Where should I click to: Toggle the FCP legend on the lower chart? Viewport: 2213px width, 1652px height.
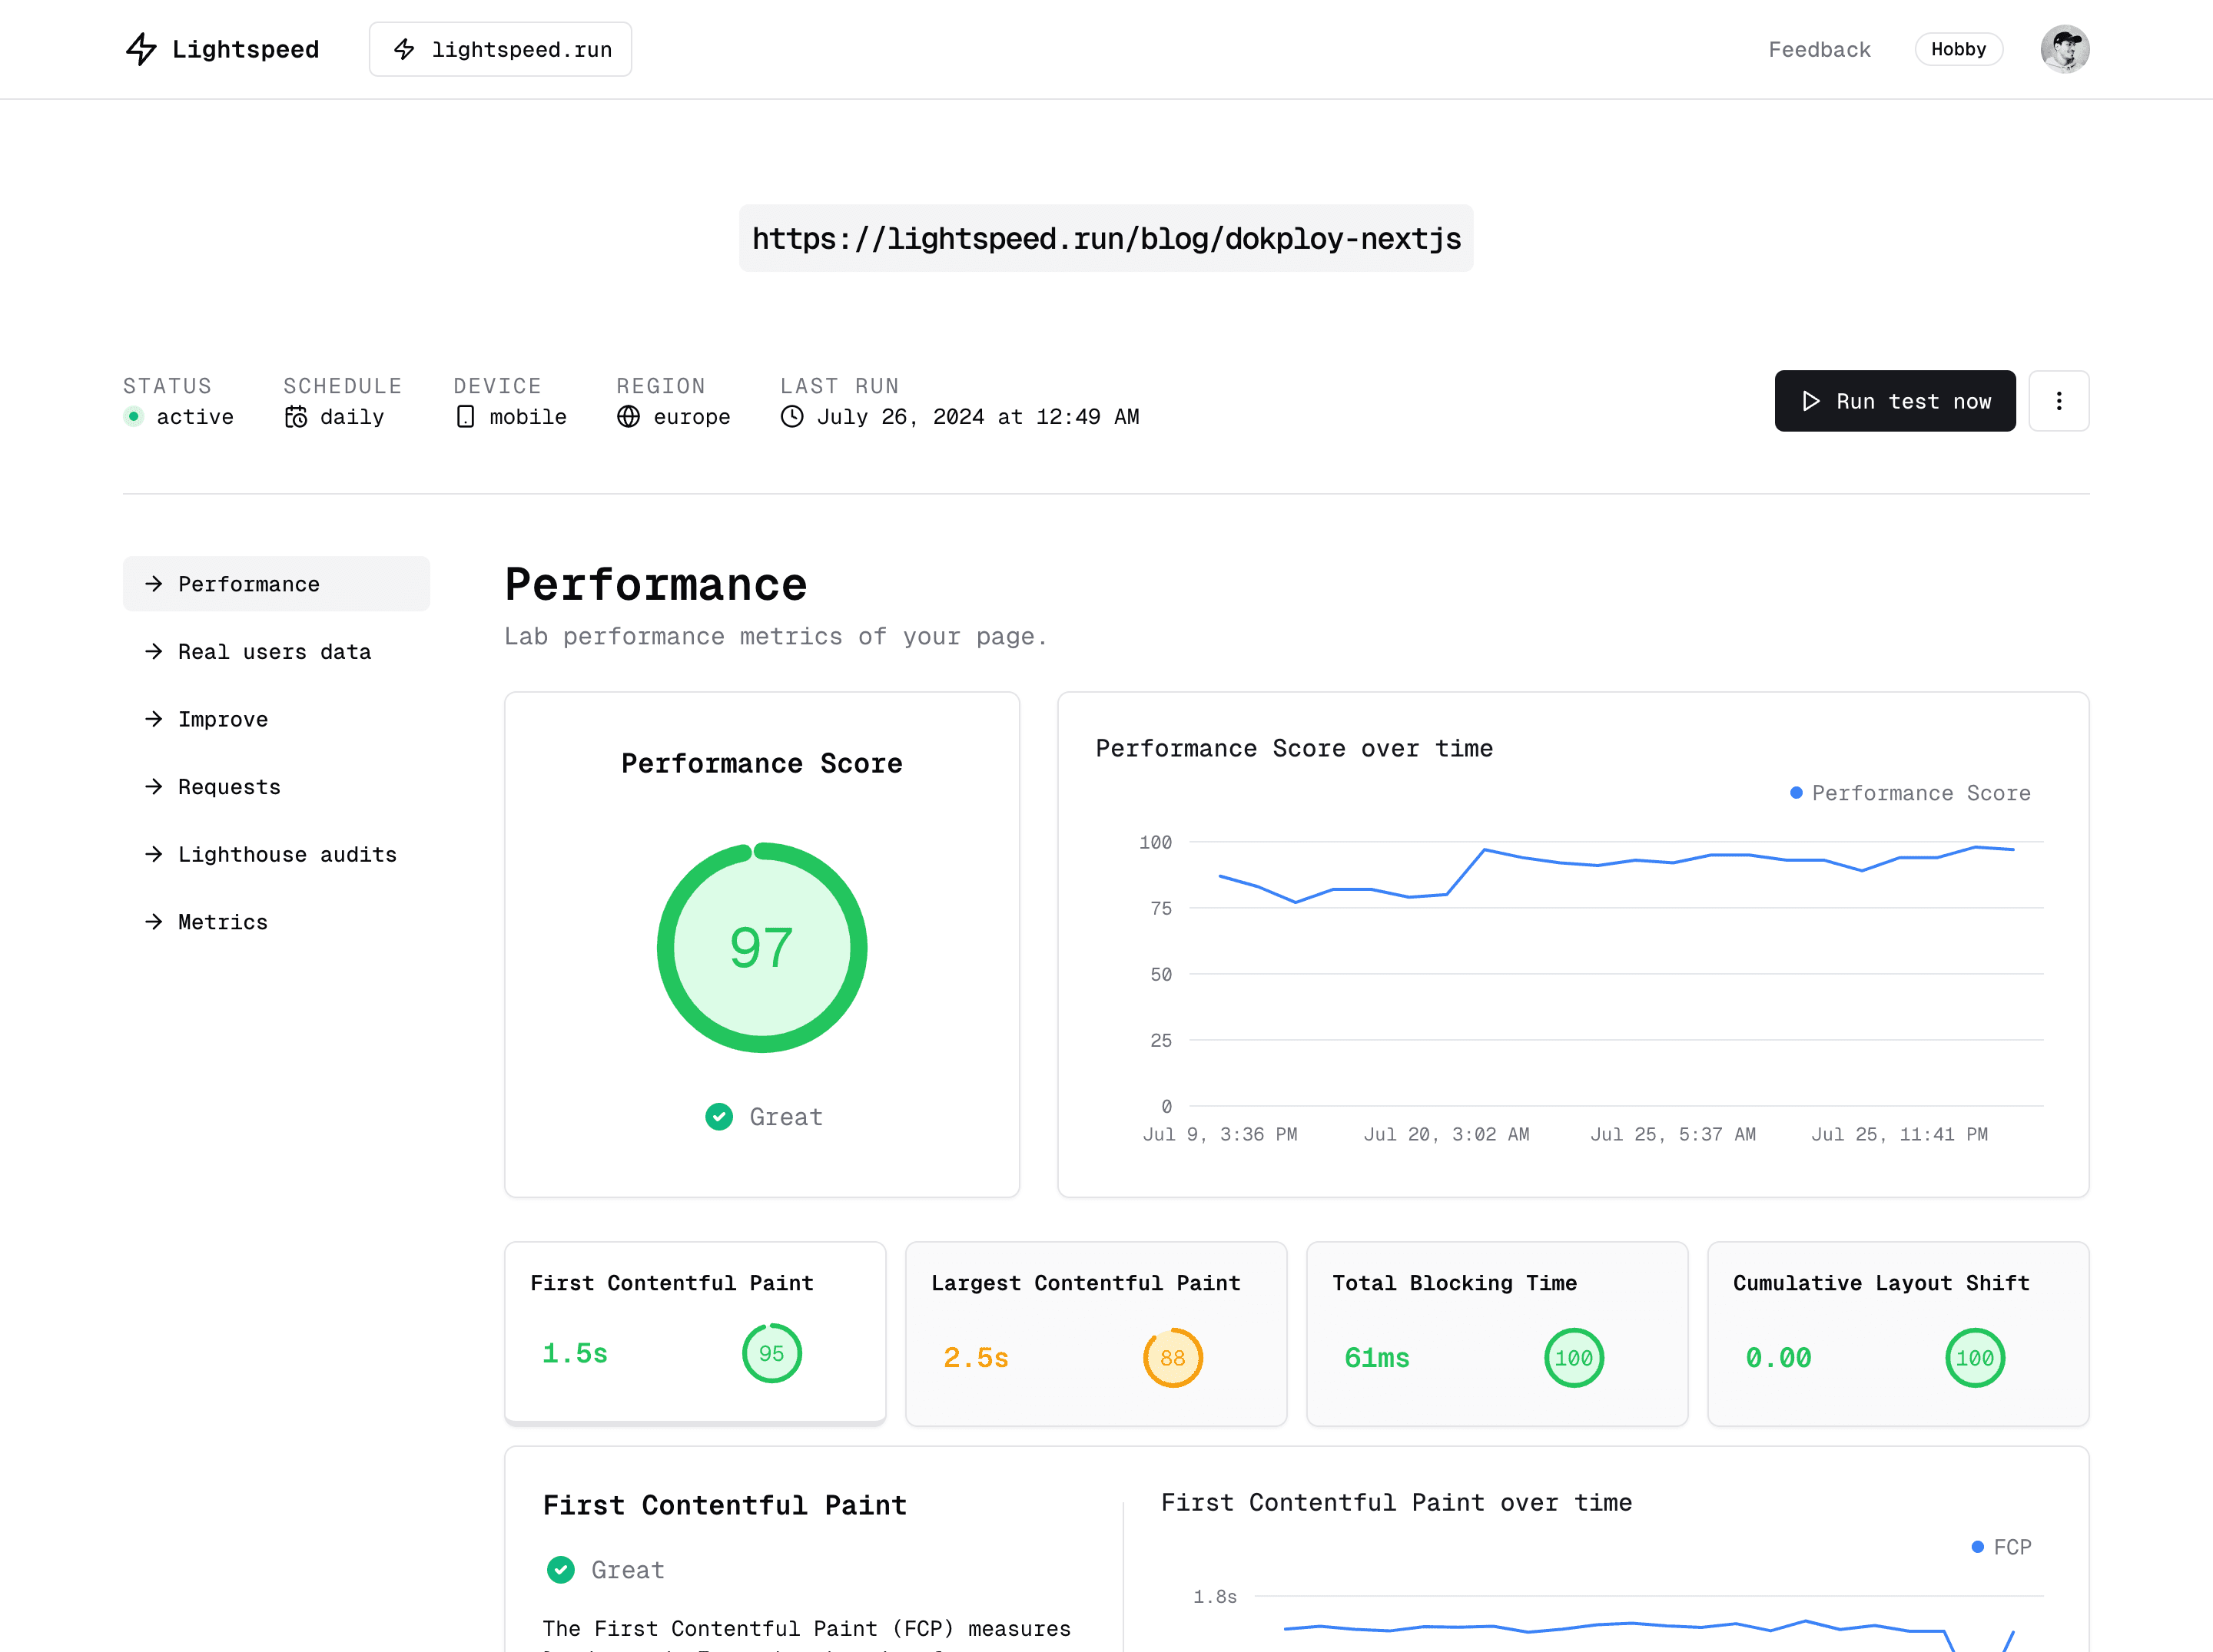click(x=2001, y=1546)
